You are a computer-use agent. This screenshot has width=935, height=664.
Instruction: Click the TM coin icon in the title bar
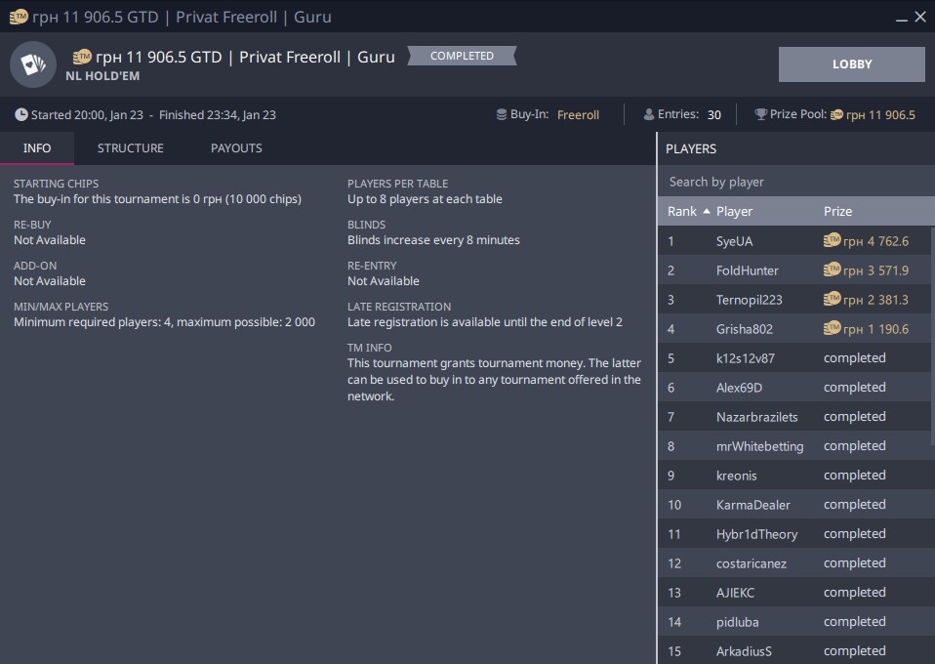[19, 17]
